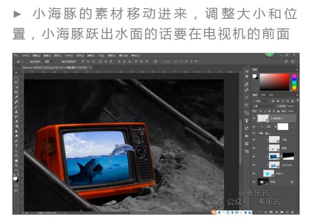Viewport: 312px width, 217px height.
Task: Select the Healing Brush tool
Action: tap(17, 102)
